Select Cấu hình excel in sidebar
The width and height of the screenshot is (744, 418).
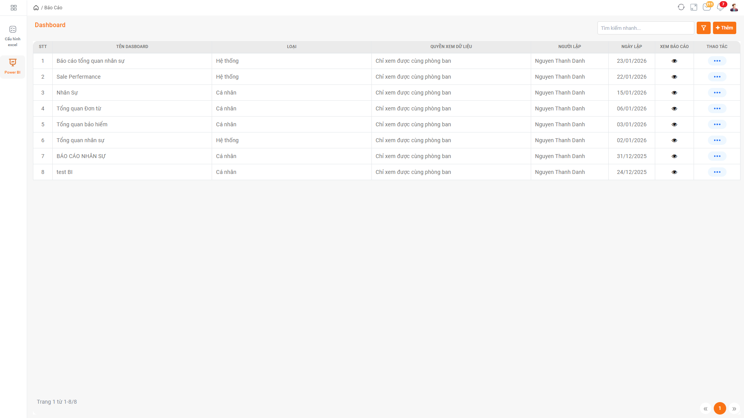pos(13,36)
